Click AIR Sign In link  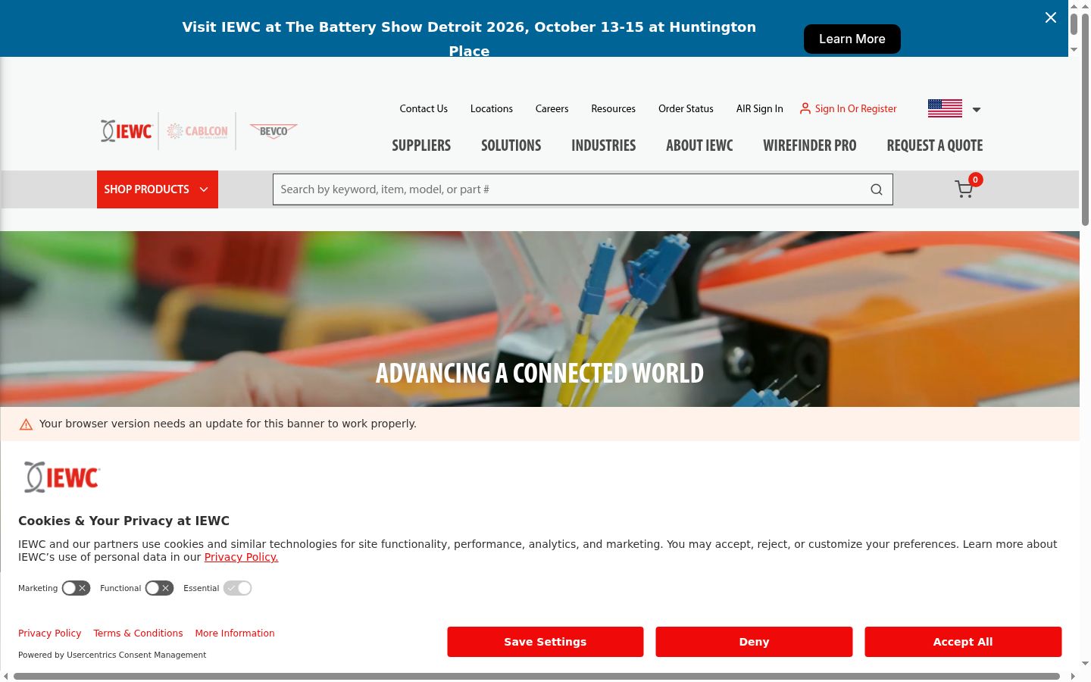(x=760, y=108)
